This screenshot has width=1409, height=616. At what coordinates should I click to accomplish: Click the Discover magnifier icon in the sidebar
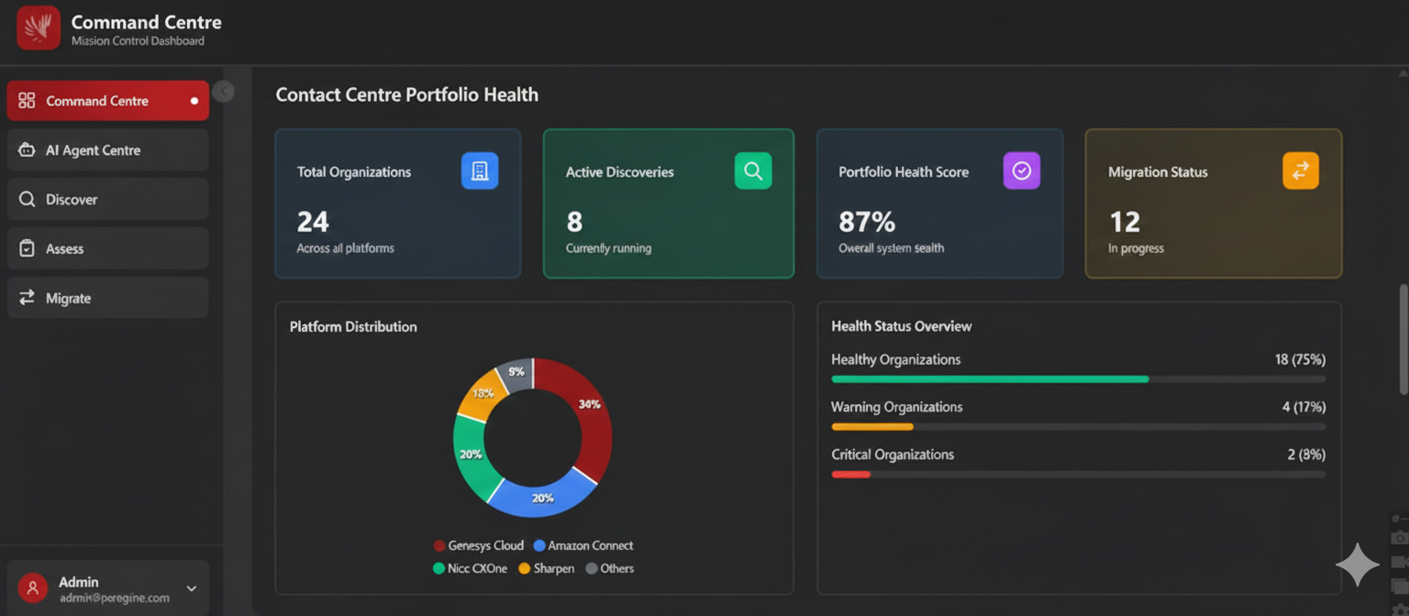(27, 199)
